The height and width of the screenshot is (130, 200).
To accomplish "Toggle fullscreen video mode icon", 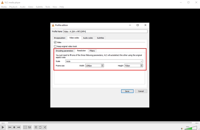I will [25, 127].
